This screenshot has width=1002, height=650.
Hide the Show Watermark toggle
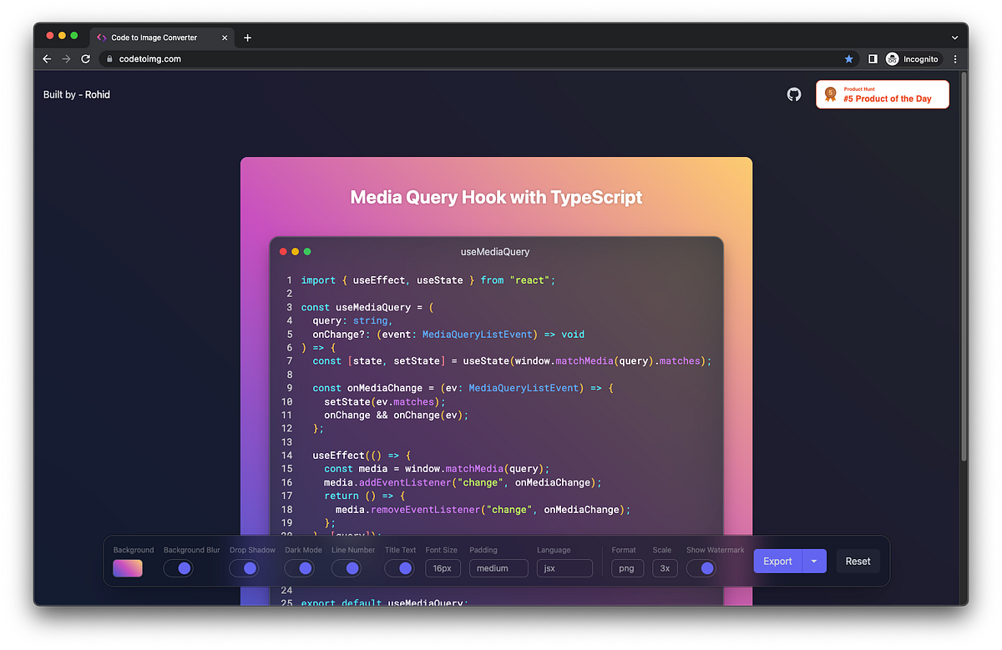point(702,568)
